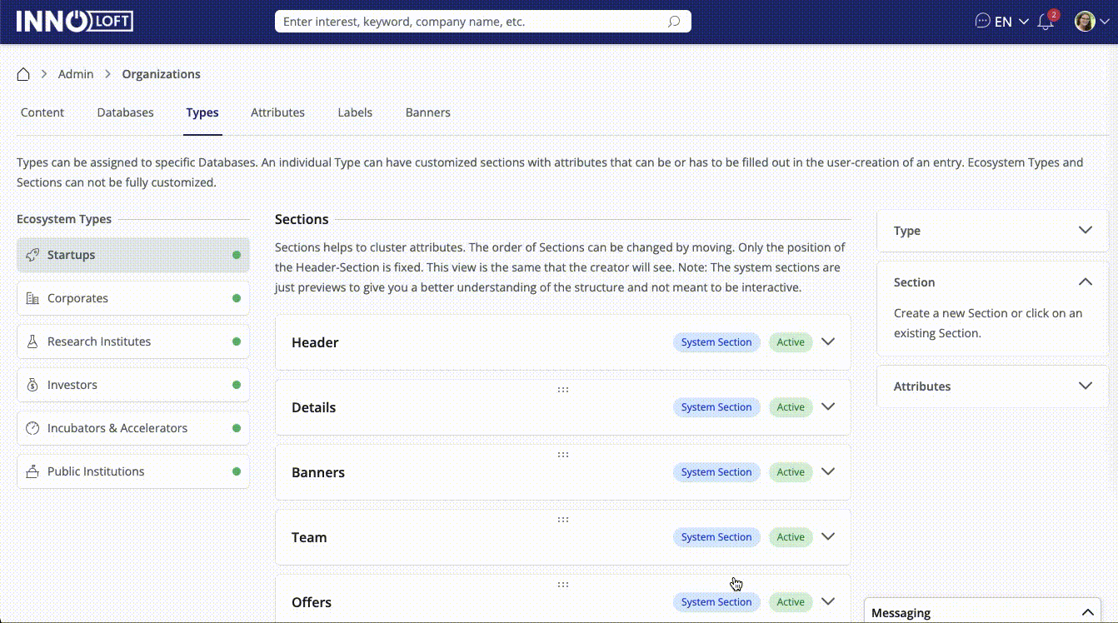
Task: Open the notifications bell icon
Action: pyautogui.click(x=1046, y=22)
